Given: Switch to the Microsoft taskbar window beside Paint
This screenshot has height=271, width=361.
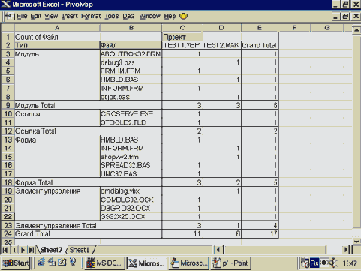Looking at the screenshot, I should tap(189, 263).
